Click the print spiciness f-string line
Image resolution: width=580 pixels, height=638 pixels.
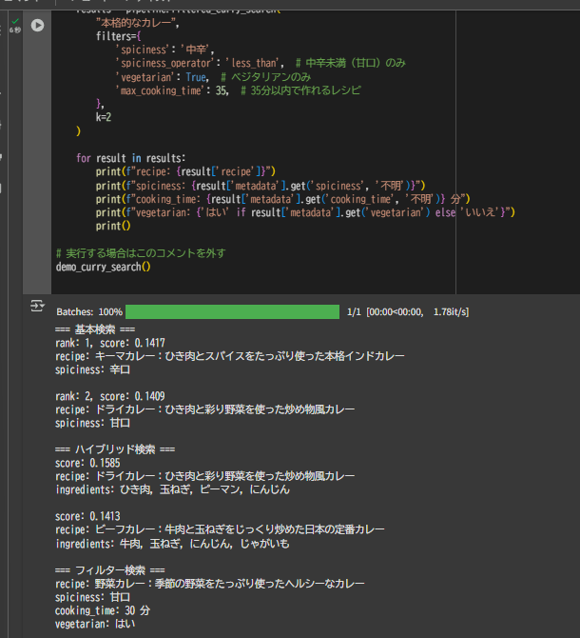click(261, 186)
